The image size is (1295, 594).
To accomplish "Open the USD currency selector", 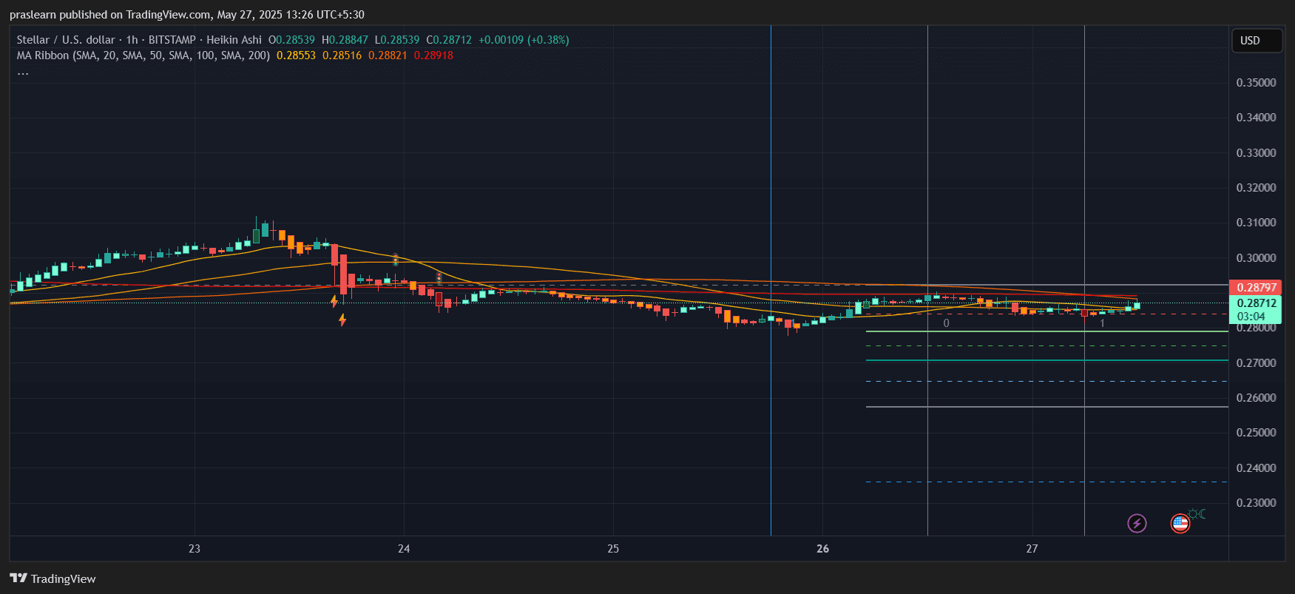I will coord(1257,41).
